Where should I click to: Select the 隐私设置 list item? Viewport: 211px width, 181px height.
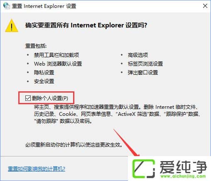coord(44,73)
